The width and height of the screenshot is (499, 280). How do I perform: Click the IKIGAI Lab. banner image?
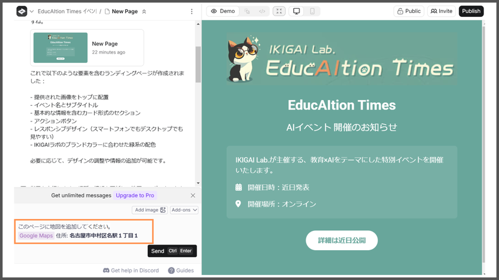(x=342, y=58)
